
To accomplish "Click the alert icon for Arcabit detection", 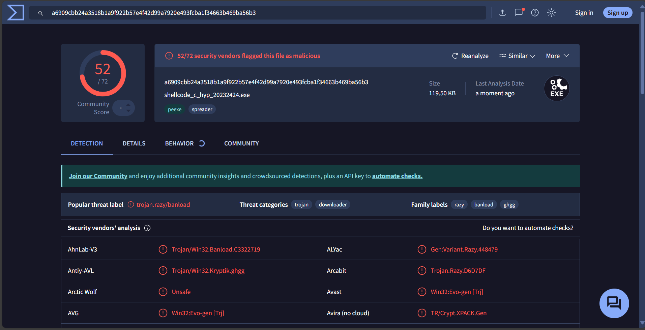I will coord(422,271).
